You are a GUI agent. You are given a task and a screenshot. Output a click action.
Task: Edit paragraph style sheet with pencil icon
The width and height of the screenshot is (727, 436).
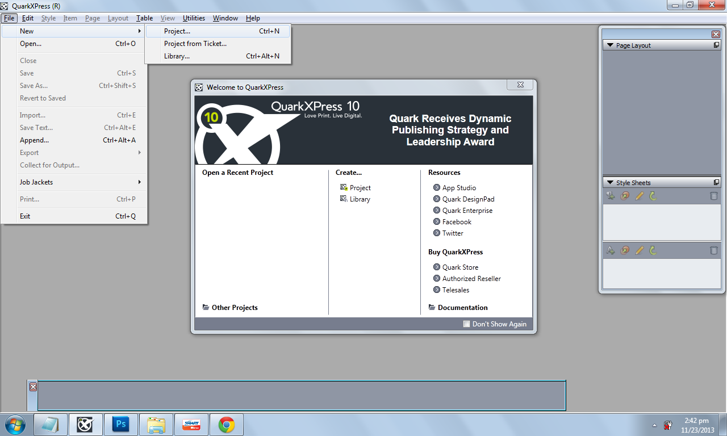coord(637,195)
